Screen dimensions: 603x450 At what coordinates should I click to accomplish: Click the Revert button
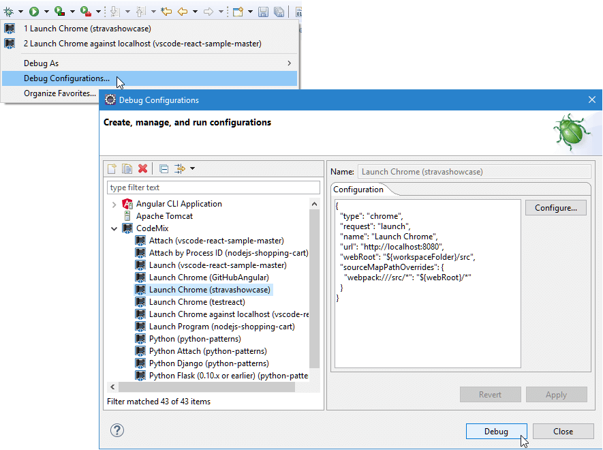pos(491,395)
